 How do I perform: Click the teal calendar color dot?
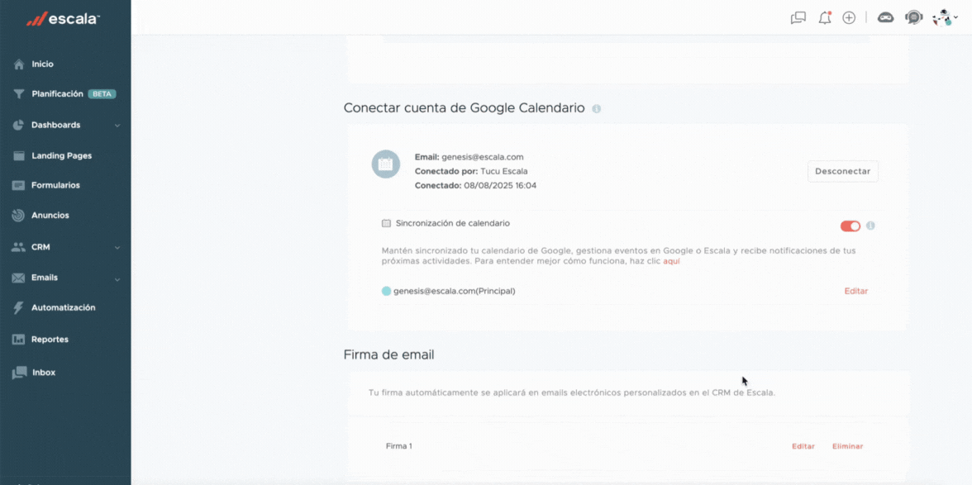(386, 292)
